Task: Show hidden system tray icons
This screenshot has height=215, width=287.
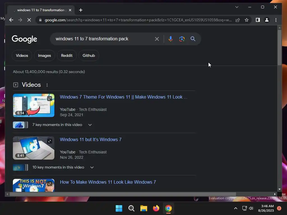Action: (x=235, y=208)
